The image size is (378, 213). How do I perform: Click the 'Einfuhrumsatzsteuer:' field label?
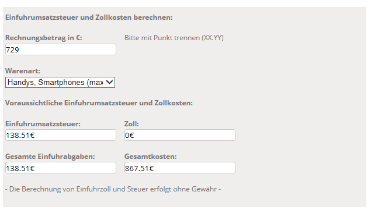pos(43,124)
